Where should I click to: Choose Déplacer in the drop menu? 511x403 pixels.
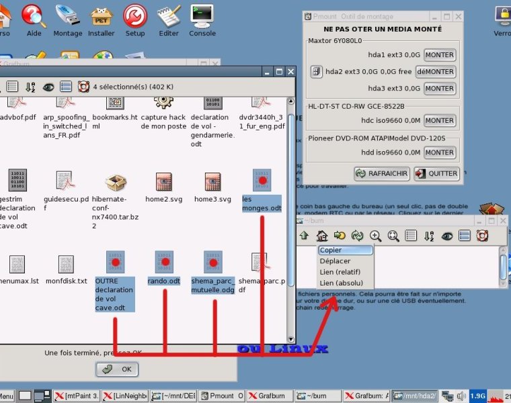pyautogui.click(x=335, y=261)
